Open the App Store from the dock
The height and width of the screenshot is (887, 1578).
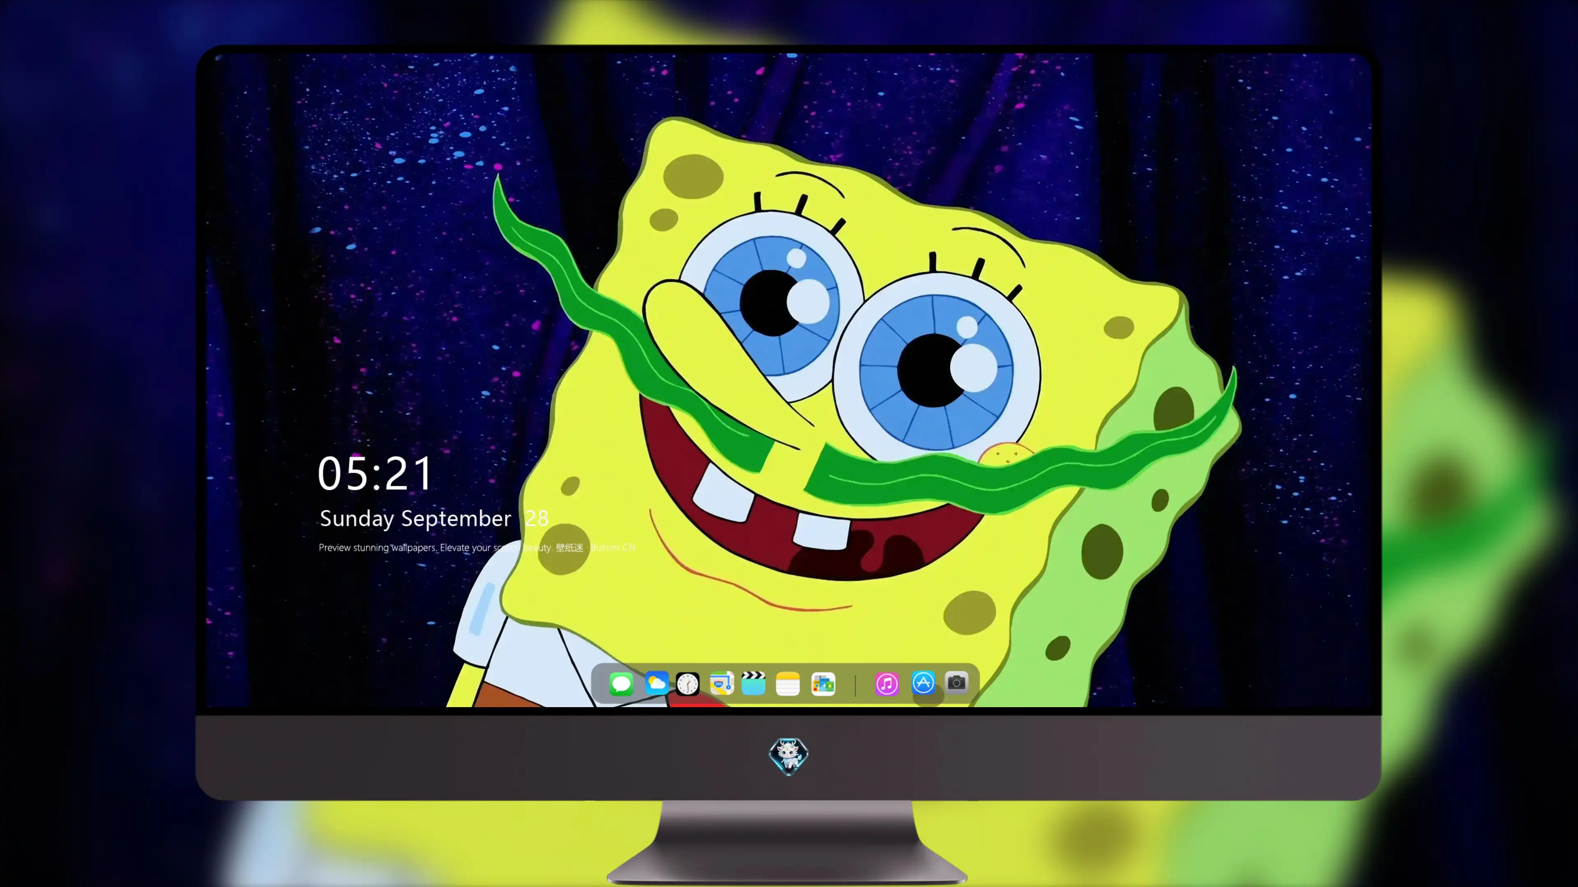[923, 682]
